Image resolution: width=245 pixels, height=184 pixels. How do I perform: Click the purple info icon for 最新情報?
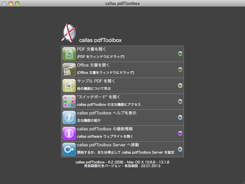[x=69, y=133]
